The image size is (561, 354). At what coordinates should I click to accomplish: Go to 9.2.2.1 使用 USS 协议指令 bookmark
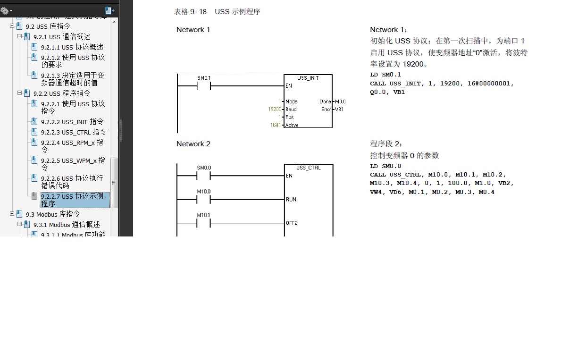coord(73,107)
